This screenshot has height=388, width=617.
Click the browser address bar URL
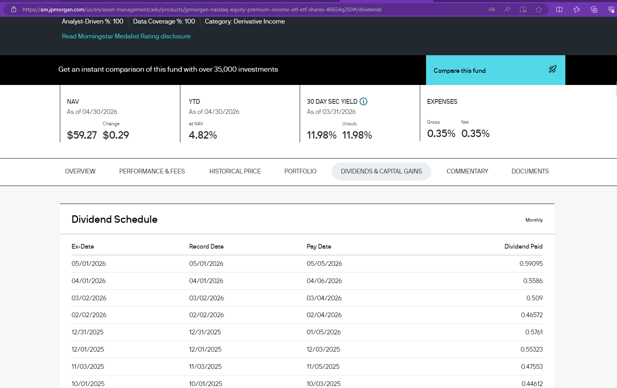(202, 9)
